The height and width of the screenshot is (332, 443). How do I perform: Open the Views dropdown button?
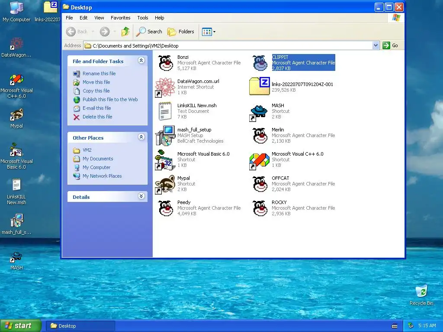point(209,32)
